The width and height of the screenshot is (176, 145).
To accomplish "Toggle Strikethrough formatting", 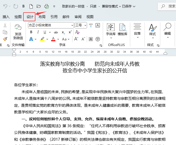I will pyautogui.click(x=56, y=32).
